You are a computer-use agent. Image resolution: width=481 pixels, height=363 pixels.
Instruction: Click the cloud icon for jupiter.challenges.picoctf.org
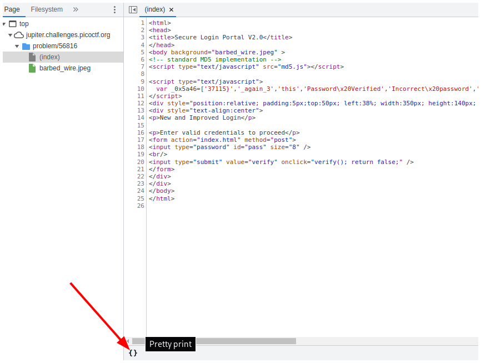pyautogui.click(x=19, y=35)
